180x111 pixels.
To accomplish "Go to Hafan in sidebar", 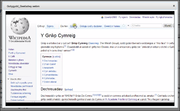I will [x=11, y=49].
